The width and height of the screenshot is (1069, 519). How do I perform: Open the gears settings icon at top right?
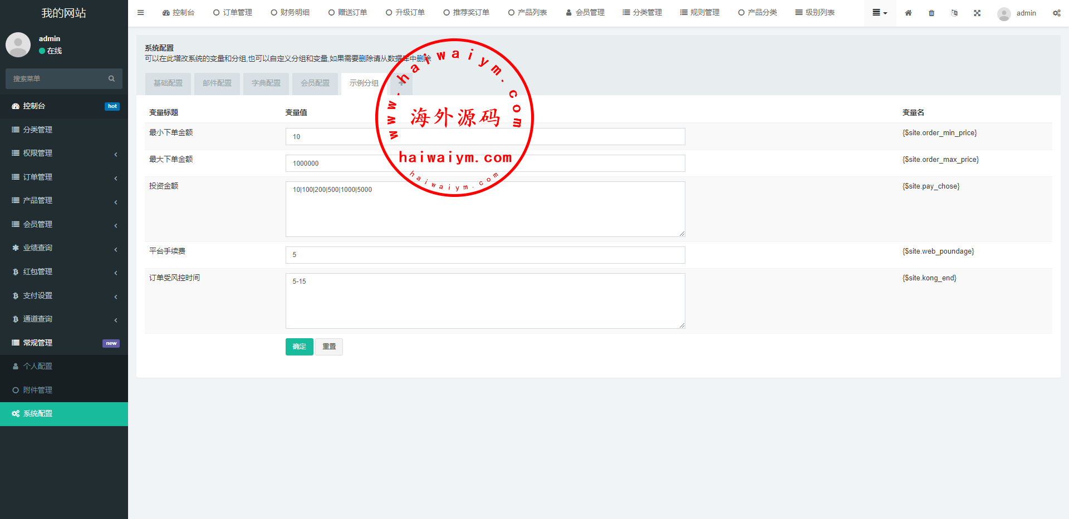point(1056,13)
